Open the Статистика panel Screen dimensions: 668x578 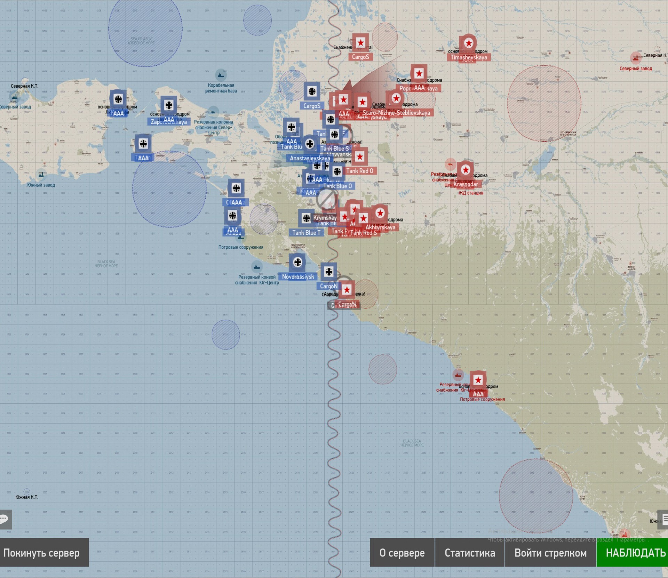tap(470, 553)
